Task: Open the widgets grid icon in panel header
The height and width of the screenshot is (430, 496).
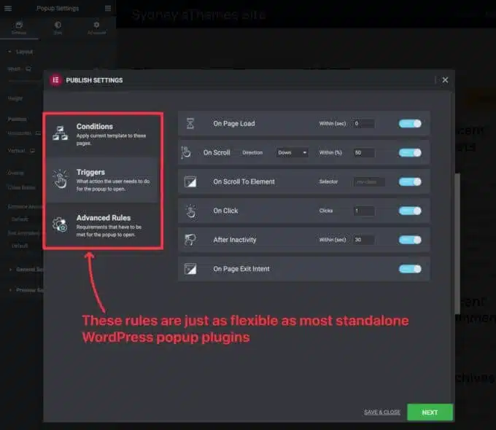Action: (x=108, y=8)
